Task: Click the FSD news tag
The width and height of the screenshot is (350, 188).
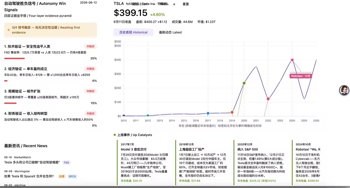Action: (66, 162)
